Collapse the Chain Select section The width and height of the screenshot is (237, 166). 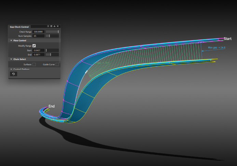11,59
